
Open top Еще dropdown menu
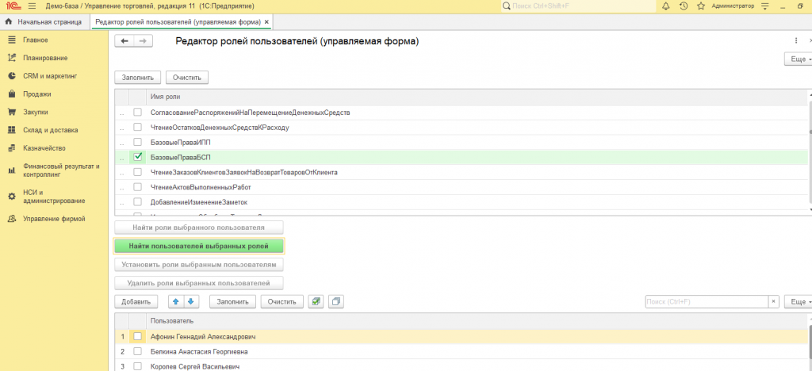pos(799,59)
